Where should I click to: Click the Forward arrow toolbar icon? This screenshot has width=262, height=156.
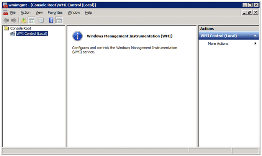(x=14, y=20)
